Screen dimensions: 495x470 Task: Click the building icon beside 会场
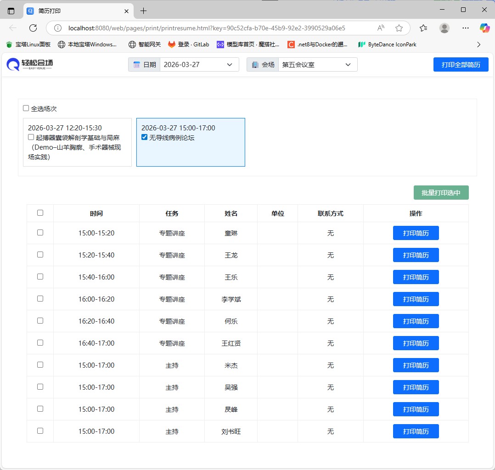tap(255, 65)
